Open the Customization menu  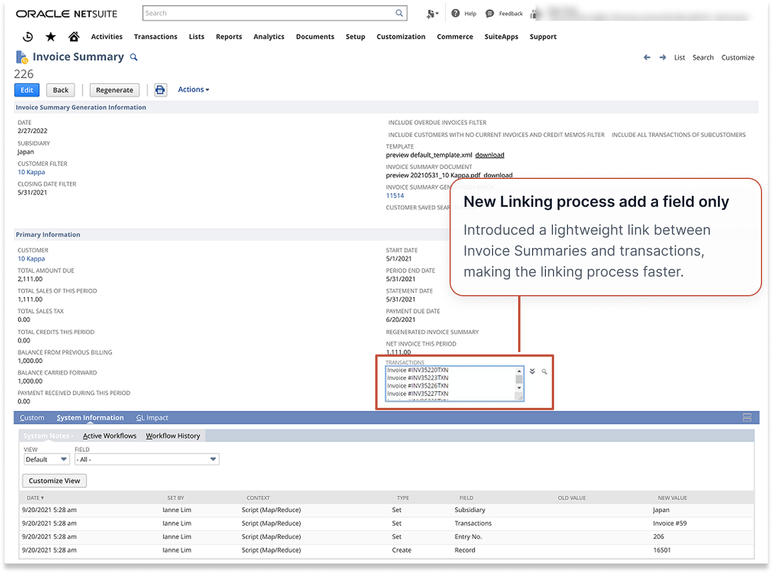(x=401, y=37)
